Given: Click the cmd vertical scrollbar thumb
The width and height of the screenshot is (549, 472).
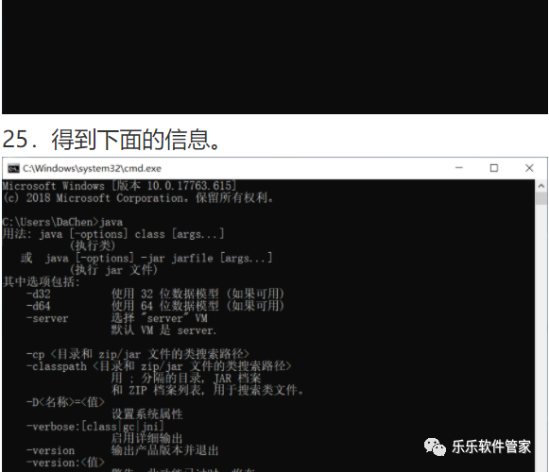Looking at the screenshot, I should [541, 198].
